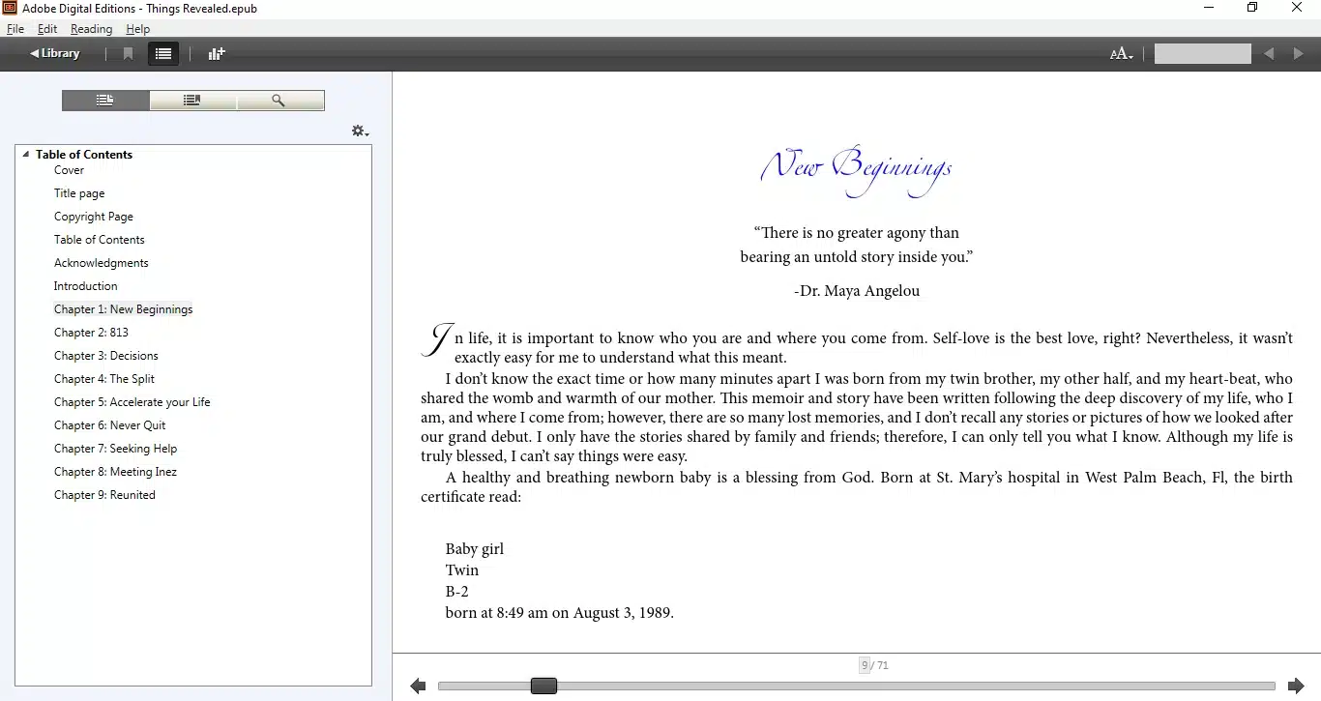Select Chapter 9: Reunited
The height and width of the screenshot is (701, 1321).
[104, 495]
